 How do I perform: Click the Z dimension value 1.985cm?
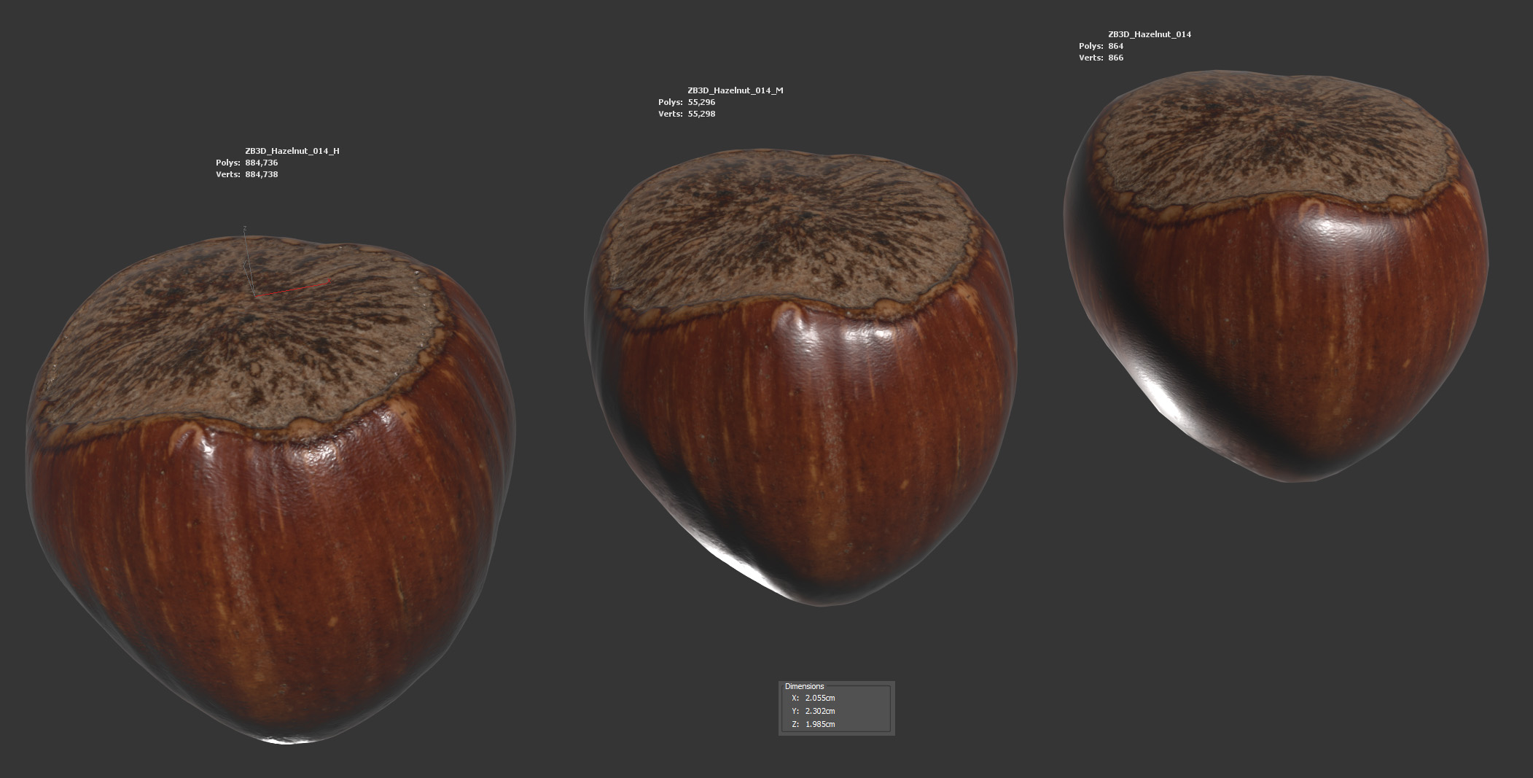pos(820,724)
